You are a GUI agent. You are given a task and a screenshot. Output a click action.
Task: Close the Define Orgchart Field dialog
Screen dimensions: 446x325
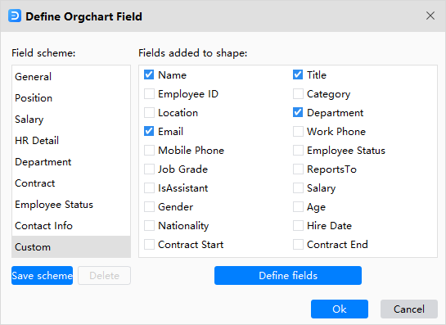click(x=430, y=16)
